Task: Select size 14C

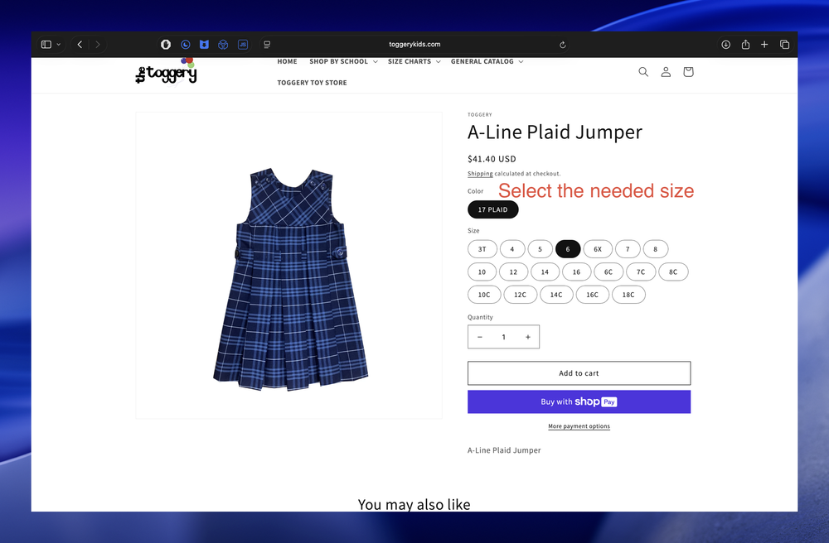Action: [556, 295]
